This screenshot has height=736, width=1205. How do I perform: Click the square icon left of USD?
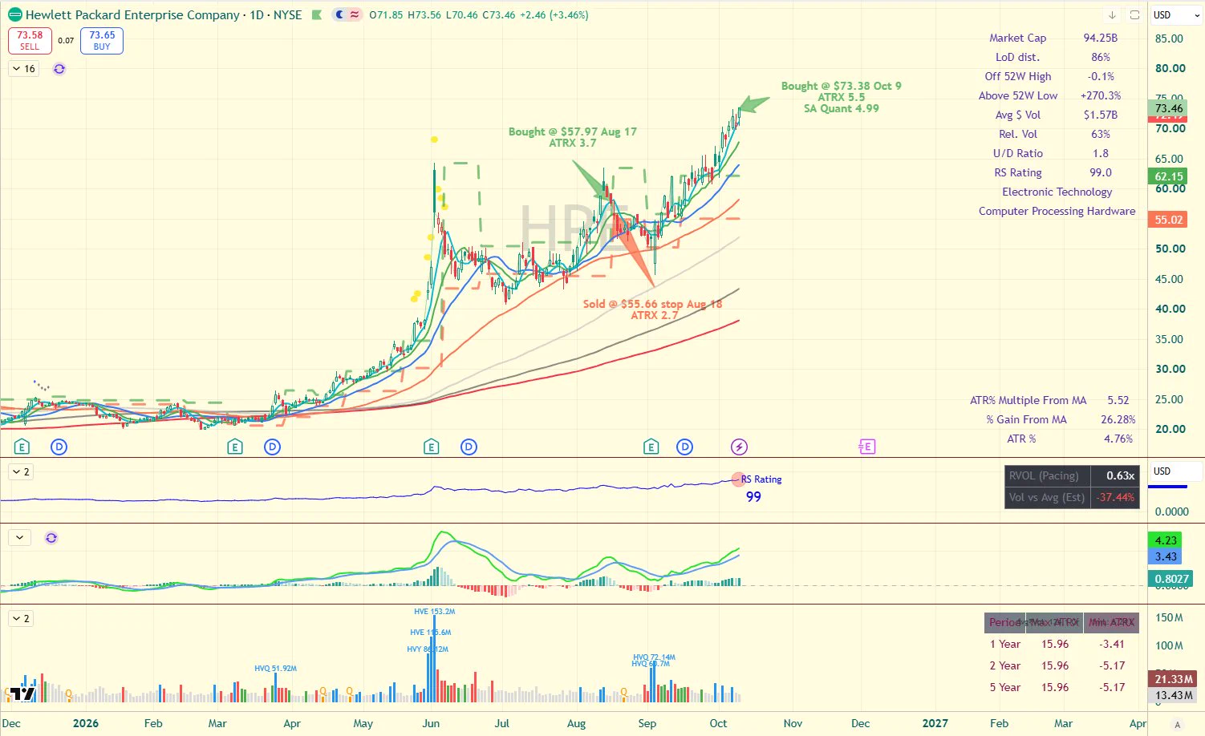1134,15
